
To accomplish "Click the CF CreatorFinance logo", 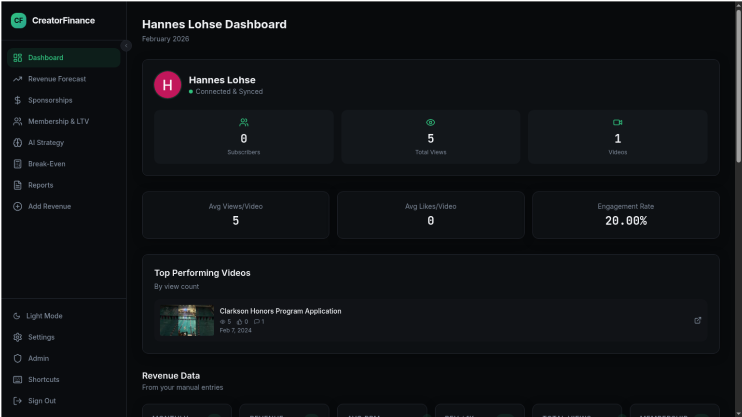I will point(18,21).
